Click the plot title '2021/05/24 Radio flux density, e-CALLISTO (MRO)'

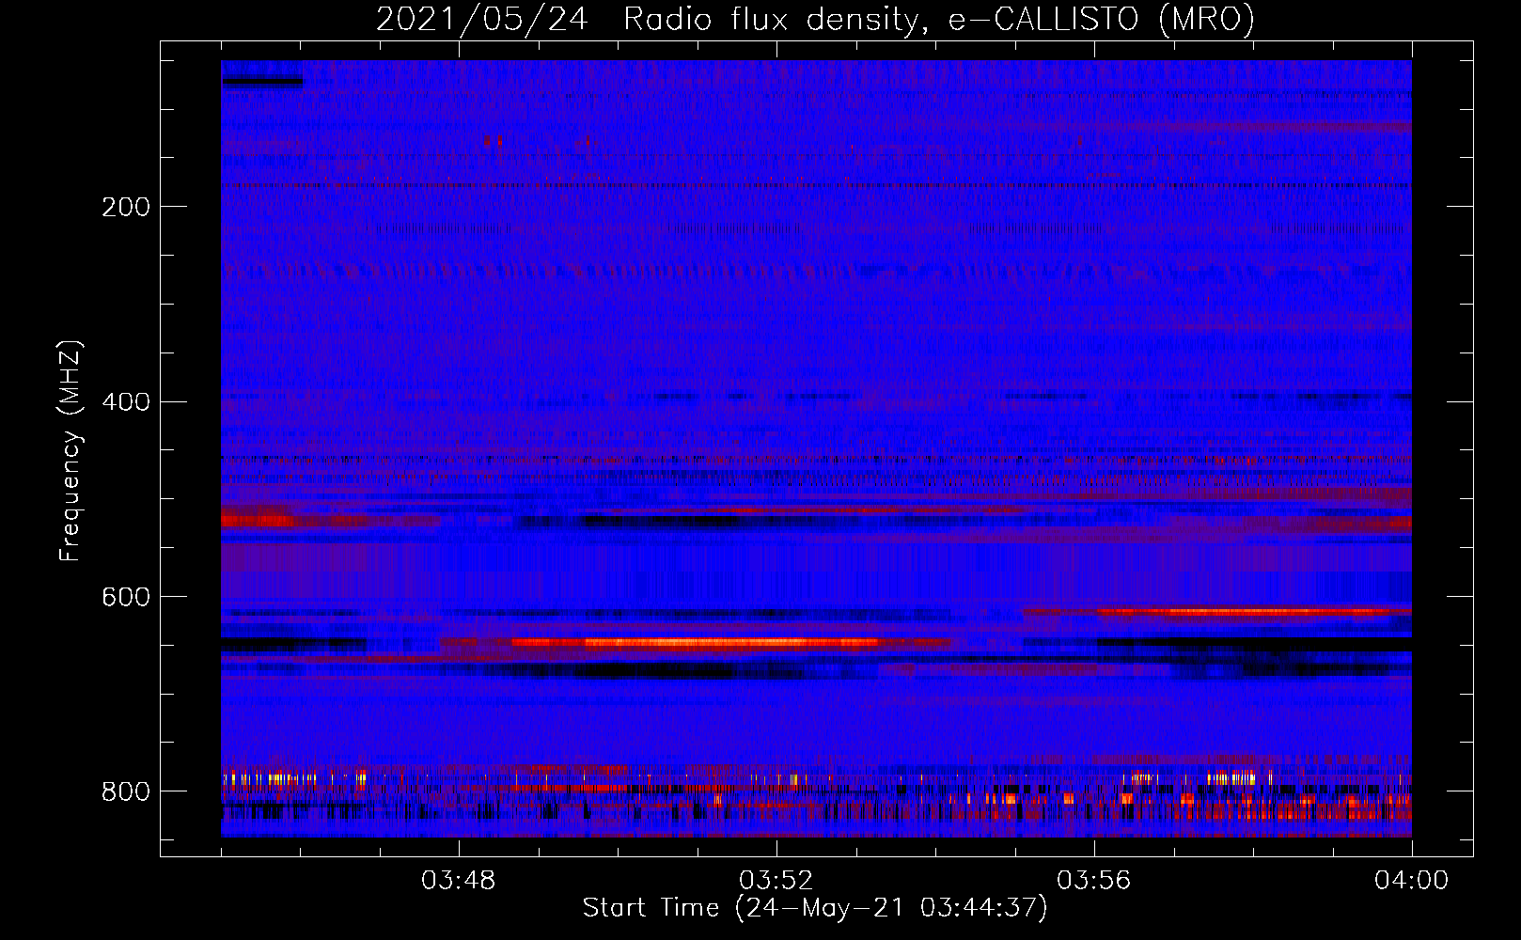(x=815, y=19)
